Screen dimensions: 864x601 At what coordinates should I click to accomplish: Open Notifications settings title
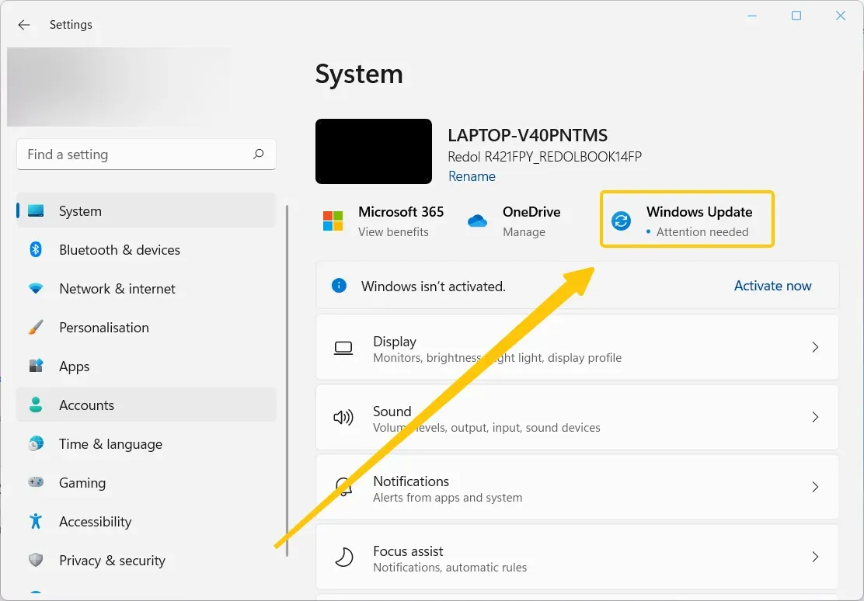tap(411, 481)
